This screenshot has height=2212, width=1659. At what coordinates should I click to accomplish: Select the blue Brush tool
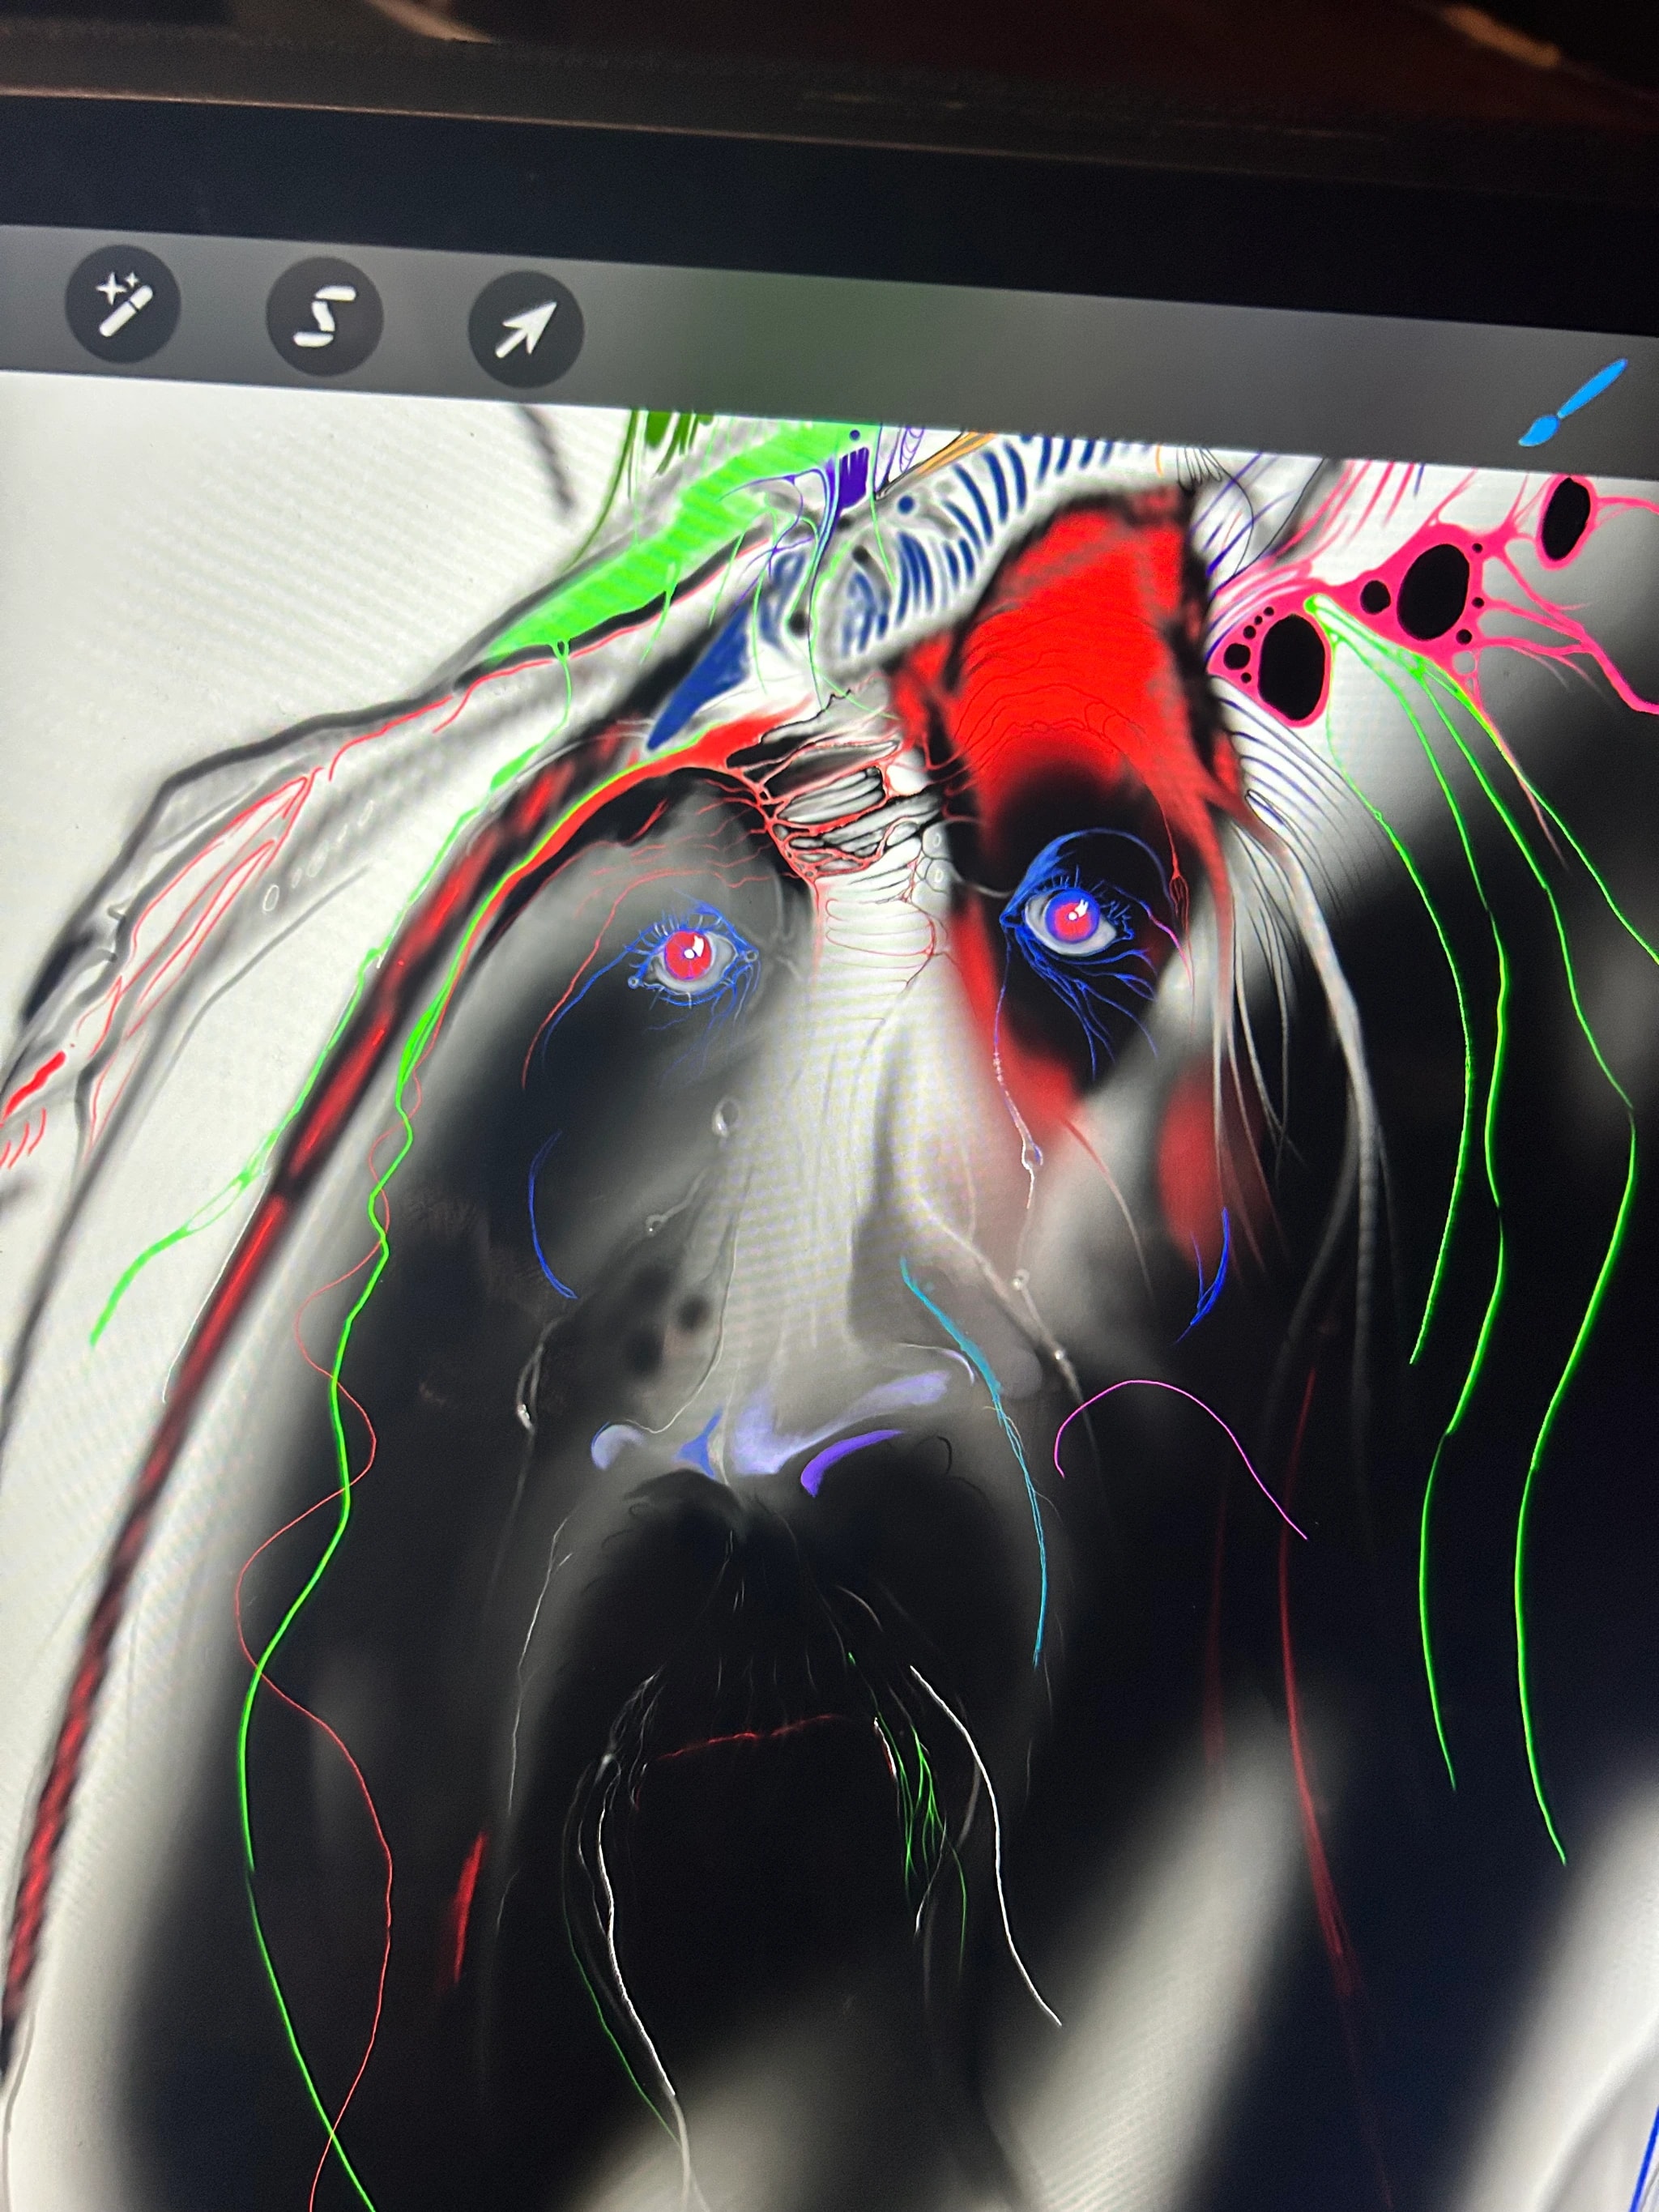pyautogui.click(x=1573, y=403)
